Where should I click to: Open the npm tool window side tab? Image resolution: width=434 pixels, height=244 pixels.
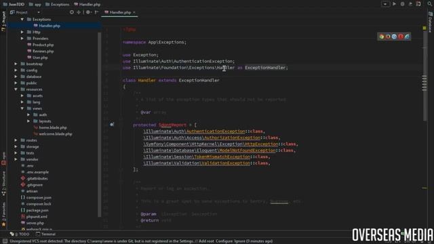3,158
